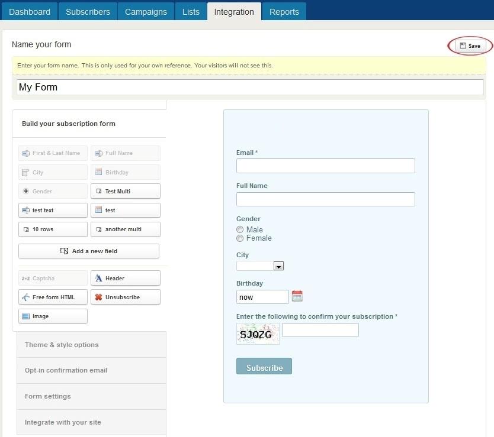Expand Integrate with your site section

[x=91, y=423]
